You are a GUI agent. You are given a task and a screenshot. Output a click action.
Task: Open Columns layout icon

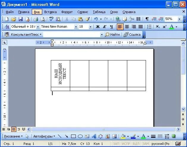tap(138, 19)
